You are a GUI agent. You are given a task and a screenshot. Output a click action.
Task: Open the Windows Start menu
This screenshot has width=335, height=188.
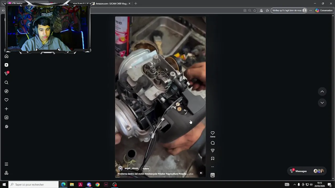4,185
